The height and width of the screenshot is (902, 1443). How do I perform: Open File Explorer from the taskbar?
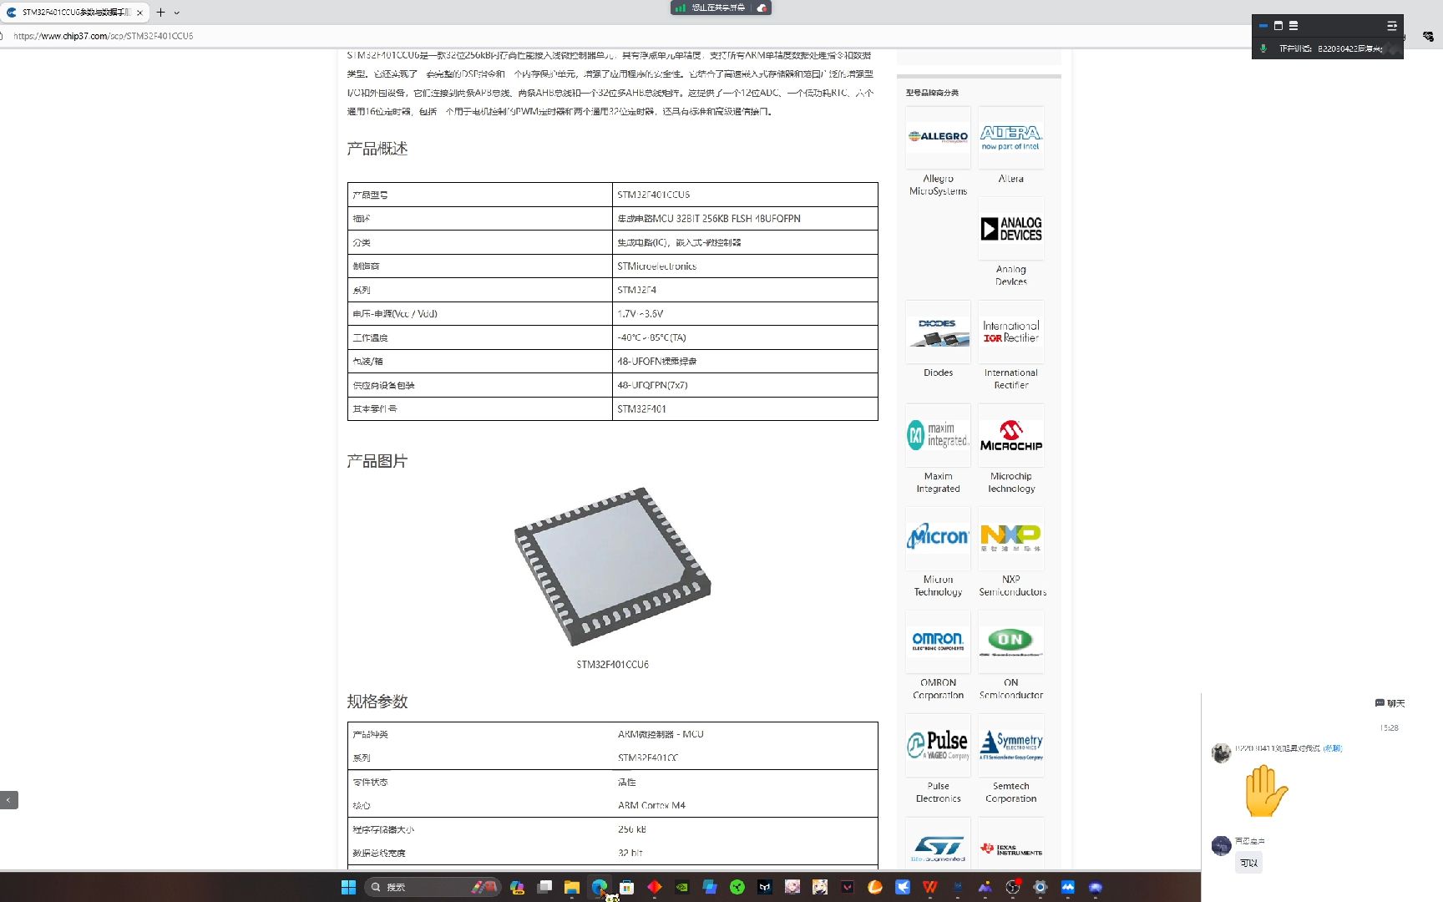pos(572,887)
